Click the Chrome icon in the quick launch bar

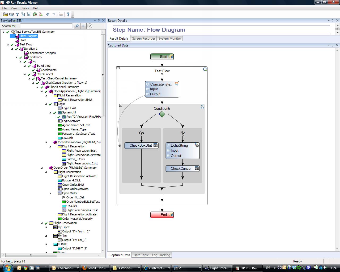25,268
